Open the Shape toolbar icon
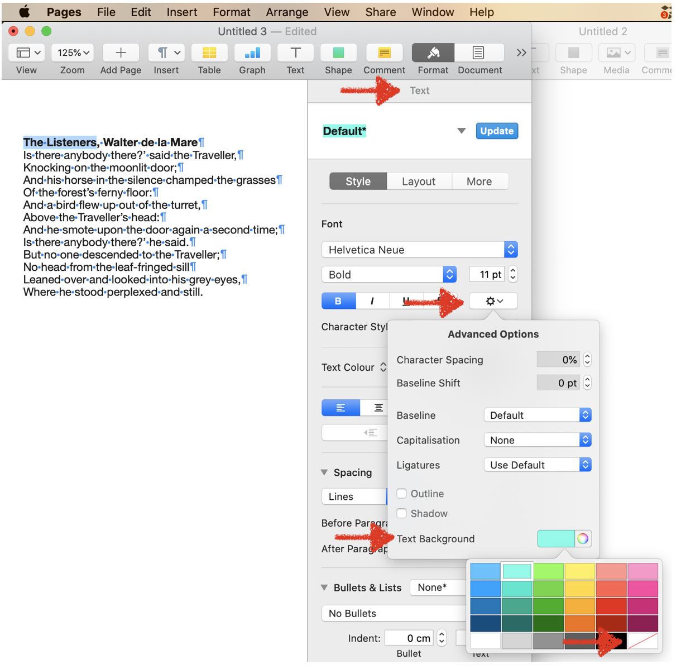Viewport: 681px width, 669px height. pyautogui.click(x=338, y=52)
